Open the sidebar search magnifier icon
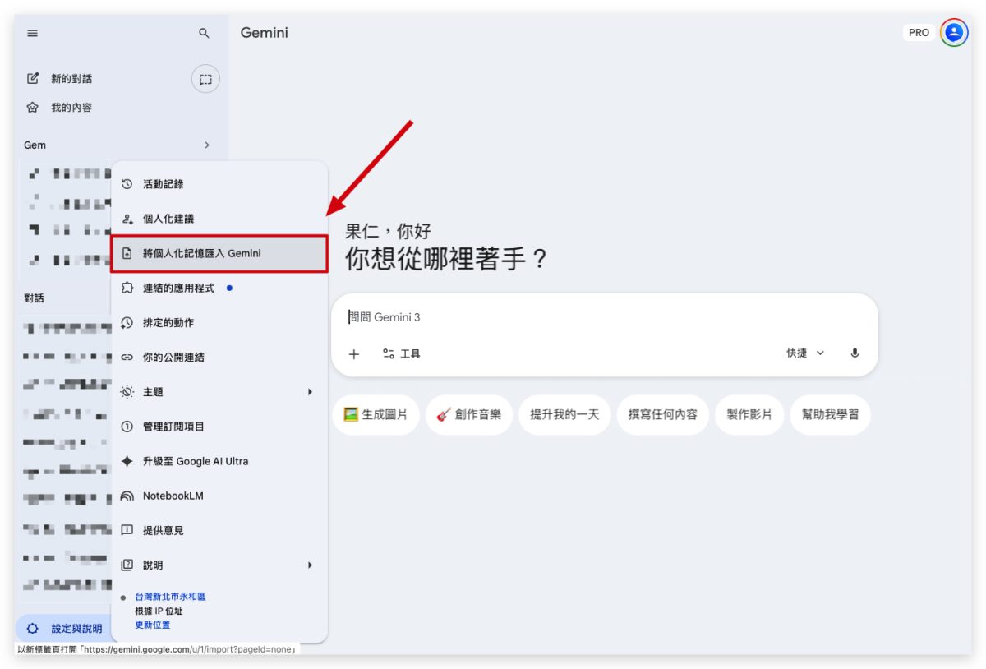The height and width of the screenshot is (669, 986). click(205, 33)
